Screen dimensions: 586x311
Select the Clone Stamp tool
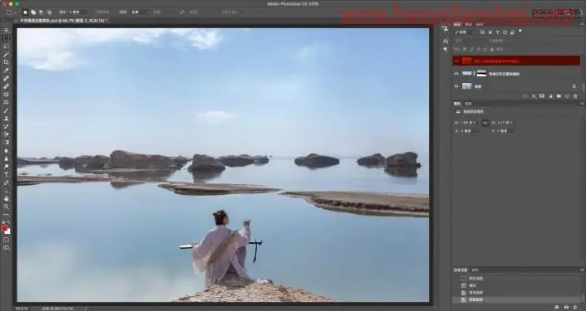pos(6,119)
